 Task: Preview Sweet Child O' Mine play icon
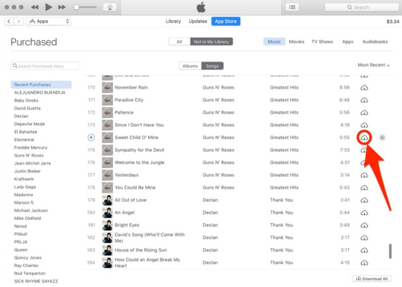click(91, 138)
